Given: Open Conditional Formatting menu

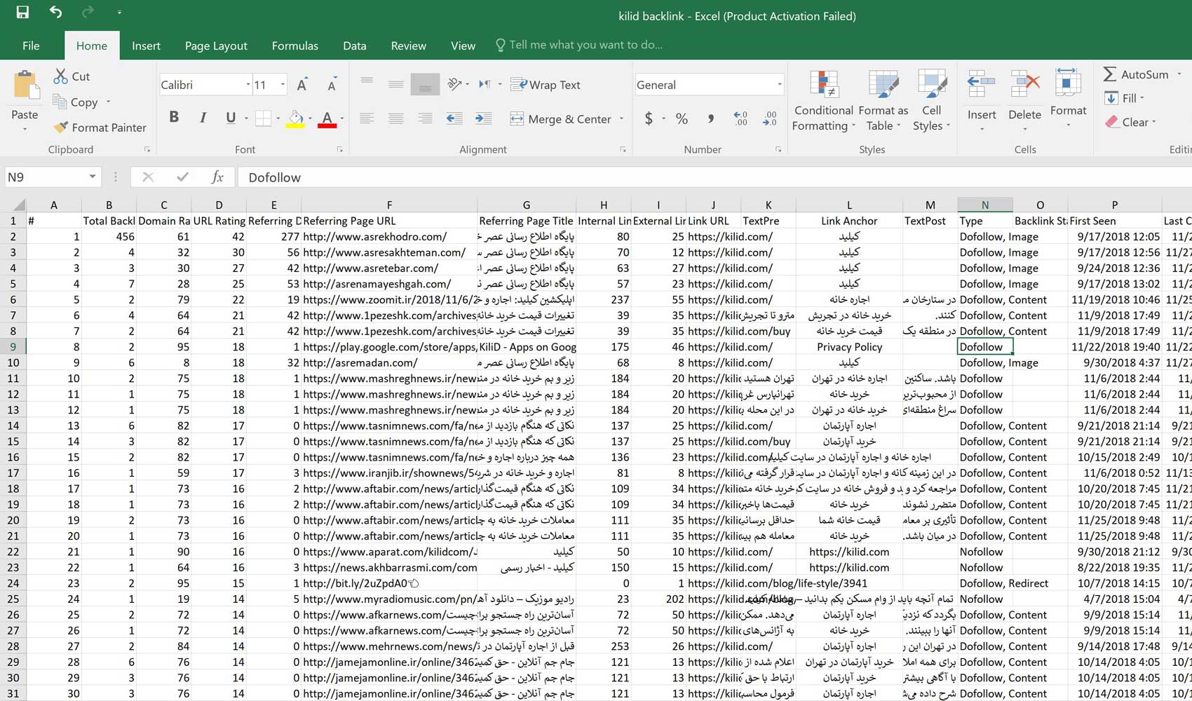Looking at the screenshot, I should [x=824, y=101].
